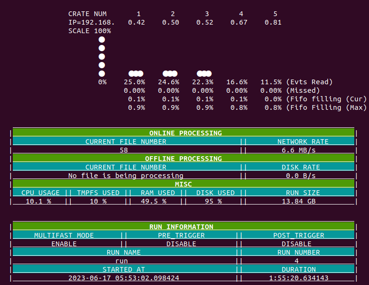This screenshot has width=369, height=285.
Task: Click the MISC section header
Action: (x=183, y=184)
